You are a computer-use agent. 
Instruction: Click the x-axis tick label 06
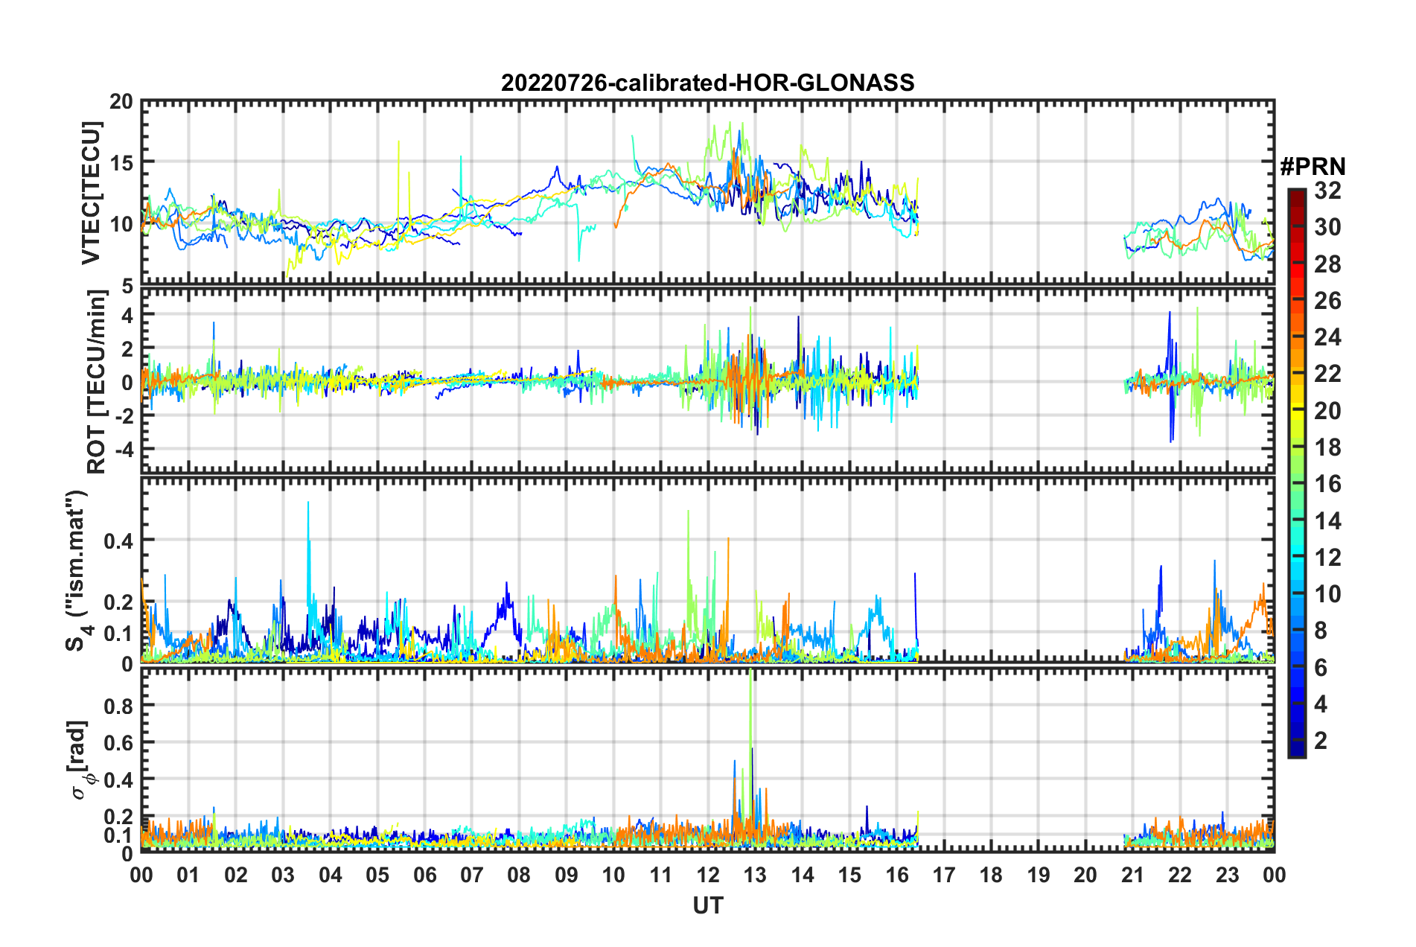pos(424,875)
